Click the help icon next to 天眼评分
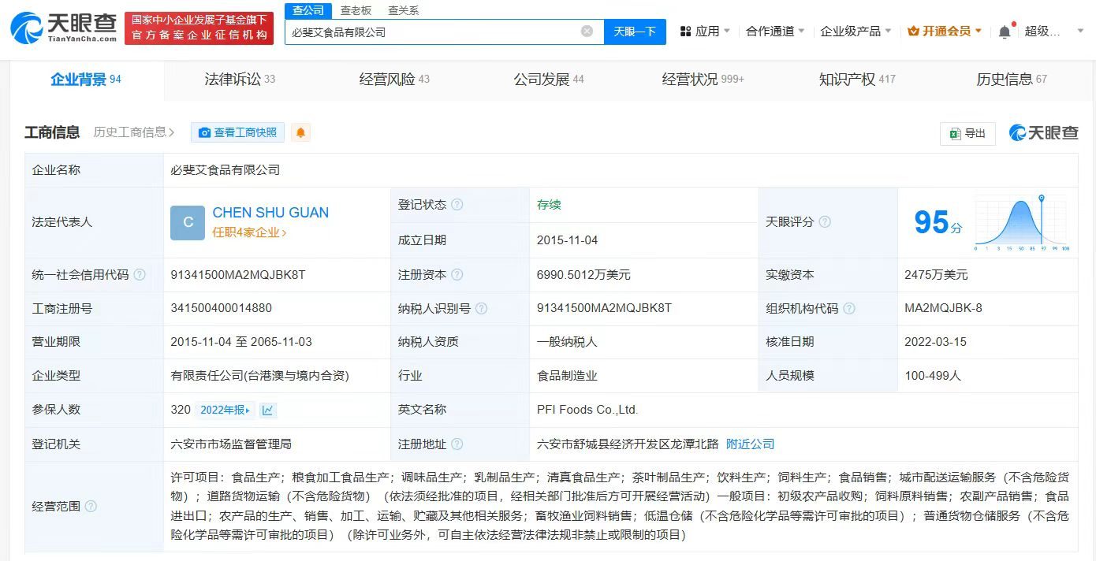Viewport: 1096px width, 561px height. [825, 222]
